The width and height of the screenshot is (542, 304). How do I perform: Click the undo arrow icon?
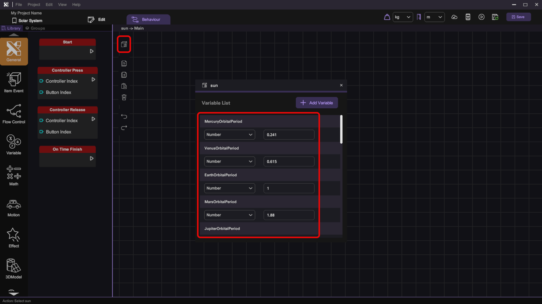pos(124,116)
